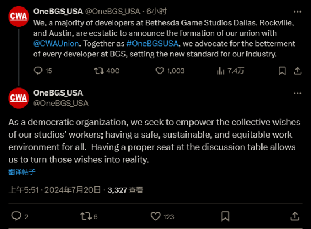Bookmark the first union announcement tweet
The width and height of the screenshot is (311, 229).
[x=282, y=71]
